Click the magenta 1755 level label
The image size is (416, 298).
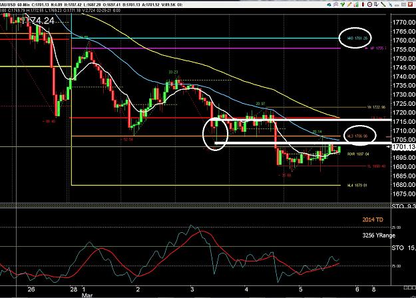(378, 49)
